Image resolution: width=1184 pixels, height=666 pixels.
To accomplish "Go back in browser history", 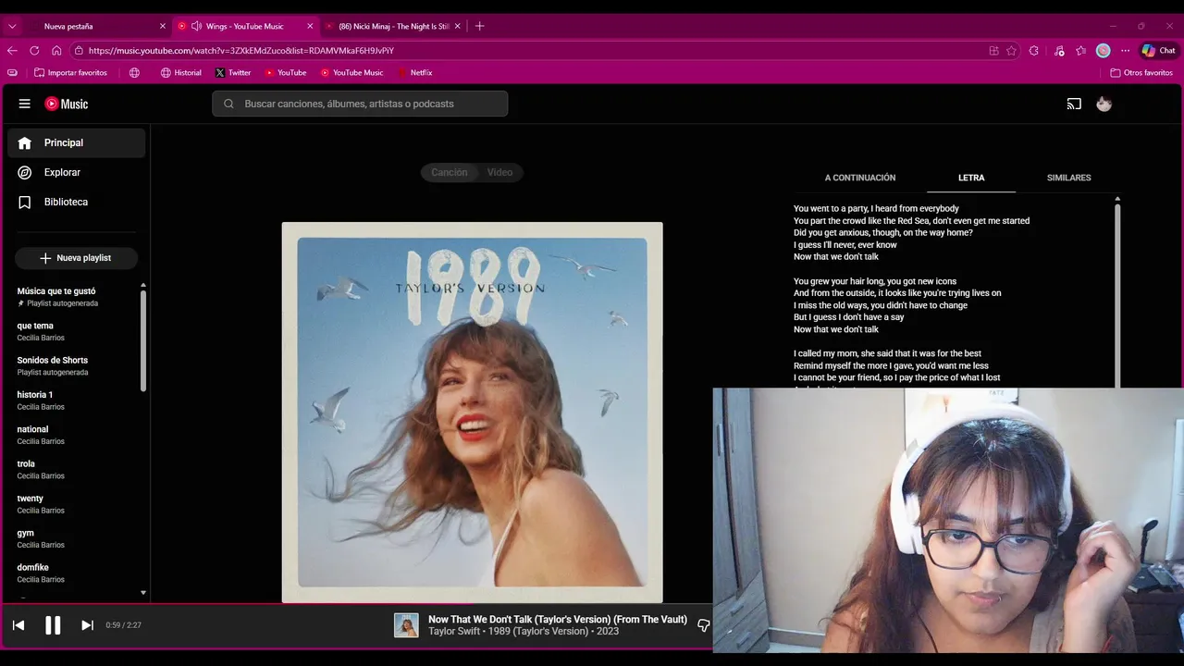I will pyautogui.click(x=12, y=51).
